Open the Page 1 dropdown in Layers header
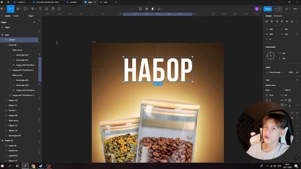 [32, 16]
